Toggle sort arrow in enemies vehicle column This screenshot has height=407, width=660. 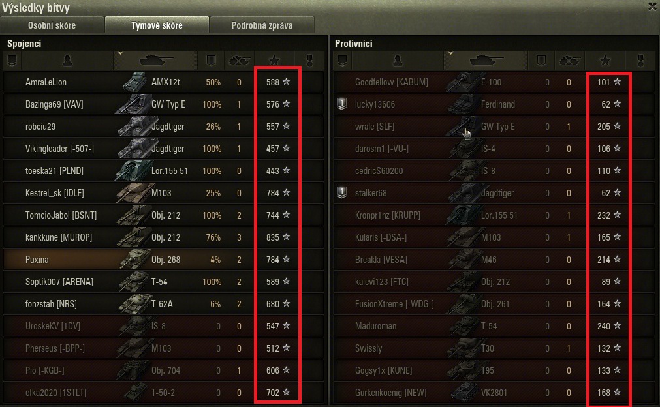tap(450, 53)
